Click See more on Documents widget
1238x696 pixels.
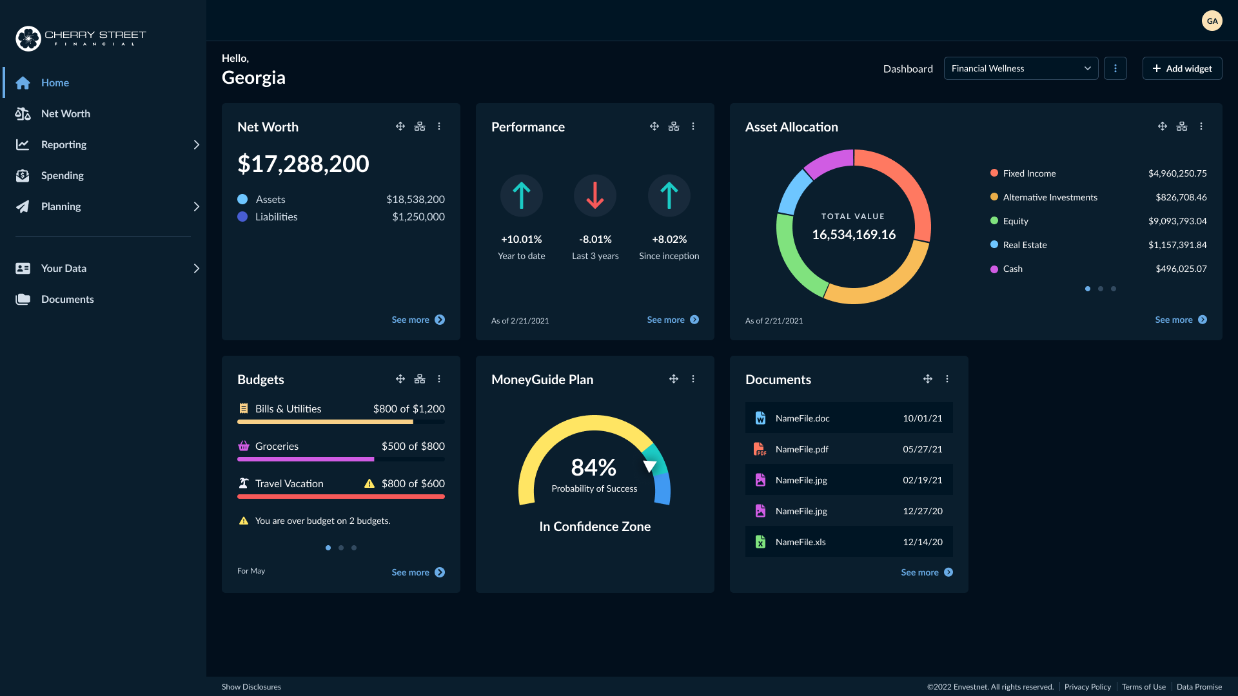(927, 572)
